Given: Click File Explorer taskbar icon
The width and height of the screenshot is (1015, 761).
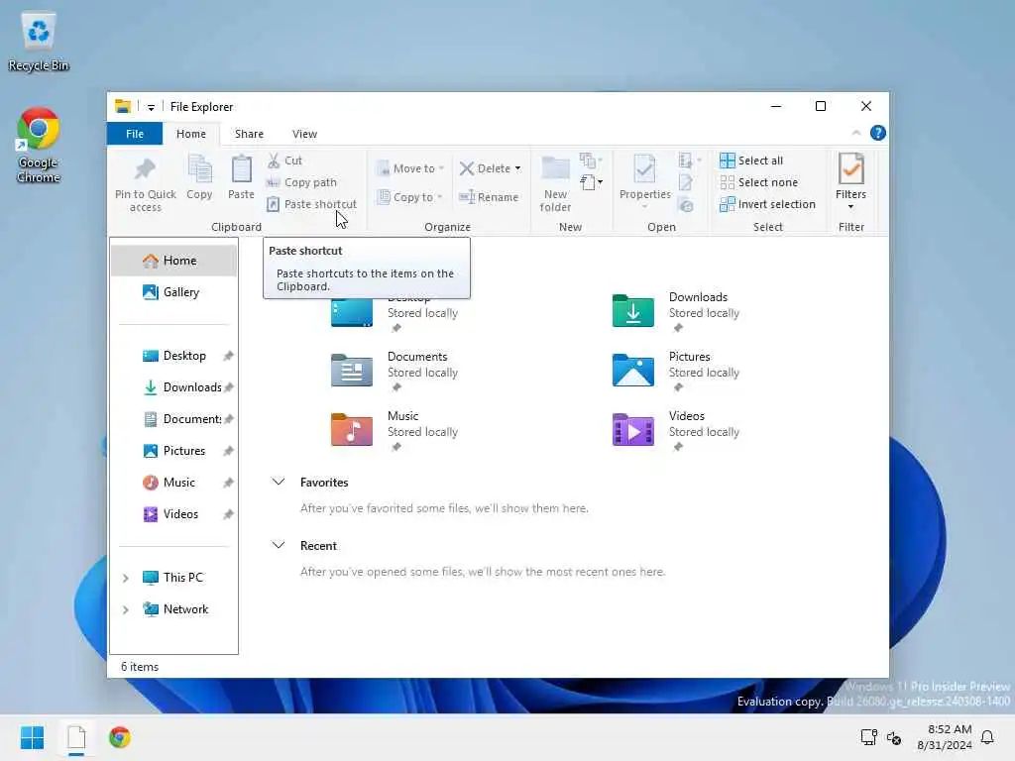Looking at the screenshot, I should (76, 737).
